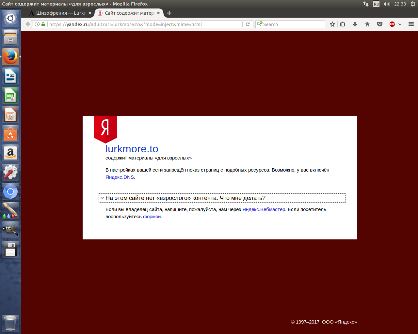Click the red Yandex logo ribbon
The width and height of the screenshot is (418, 334).
105,129
